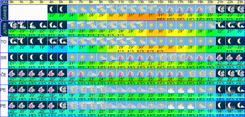
Task: Open the JUTRI day row label
Action: click(4, 29)
